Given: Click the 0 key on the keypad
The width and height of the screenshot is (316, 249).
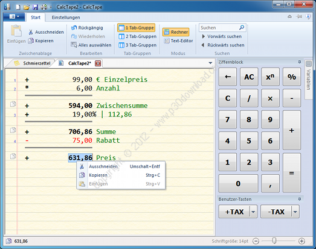Looking at the screenshot, I should tap(238, 184).
